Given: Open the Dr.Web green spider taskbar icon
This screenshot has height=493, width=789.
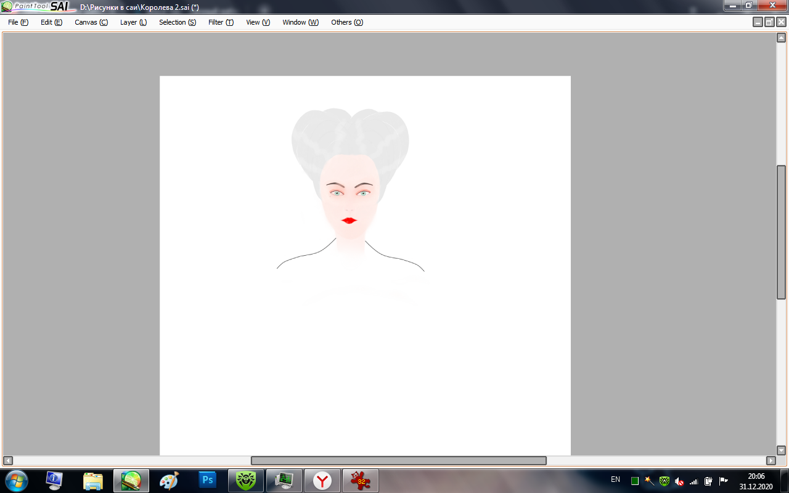Looking at the screenshot, I should click(246, 480).
